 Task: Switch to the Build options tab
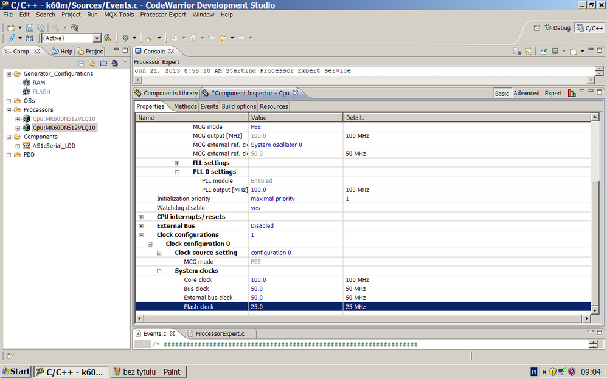(239, 106)
